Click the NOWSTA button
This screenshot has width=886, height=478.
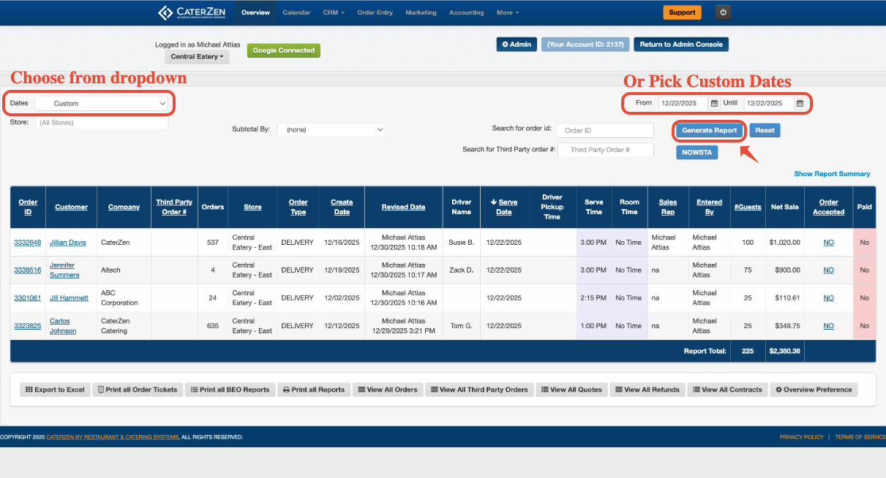click(x=697, y=152)
